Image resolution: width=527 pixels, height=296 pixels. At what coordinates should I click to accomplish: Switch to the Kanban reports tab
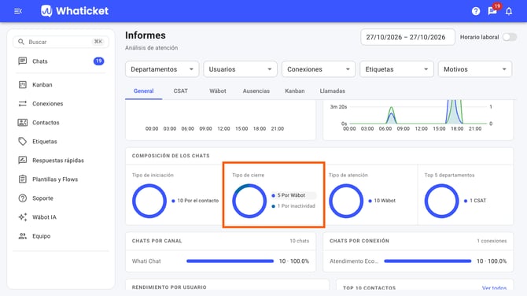pos(295,91)
